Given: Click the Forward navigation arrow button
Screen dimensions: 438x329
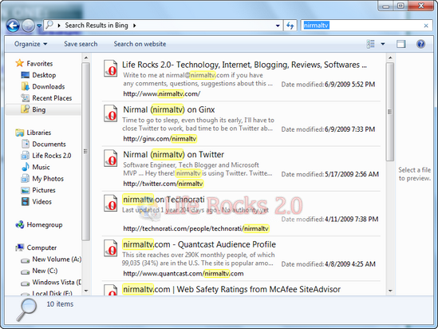Looking at the screenshot, I should [28, 26].
